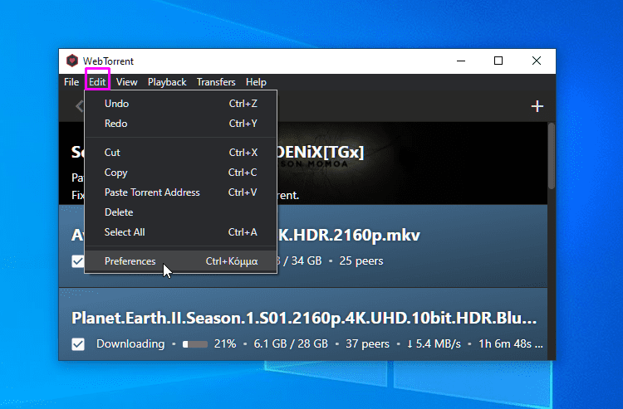Screen dimensions: 623x409
Task: Toggle checkbox for Planet Earth II torrent
Action: coord(78,344)
